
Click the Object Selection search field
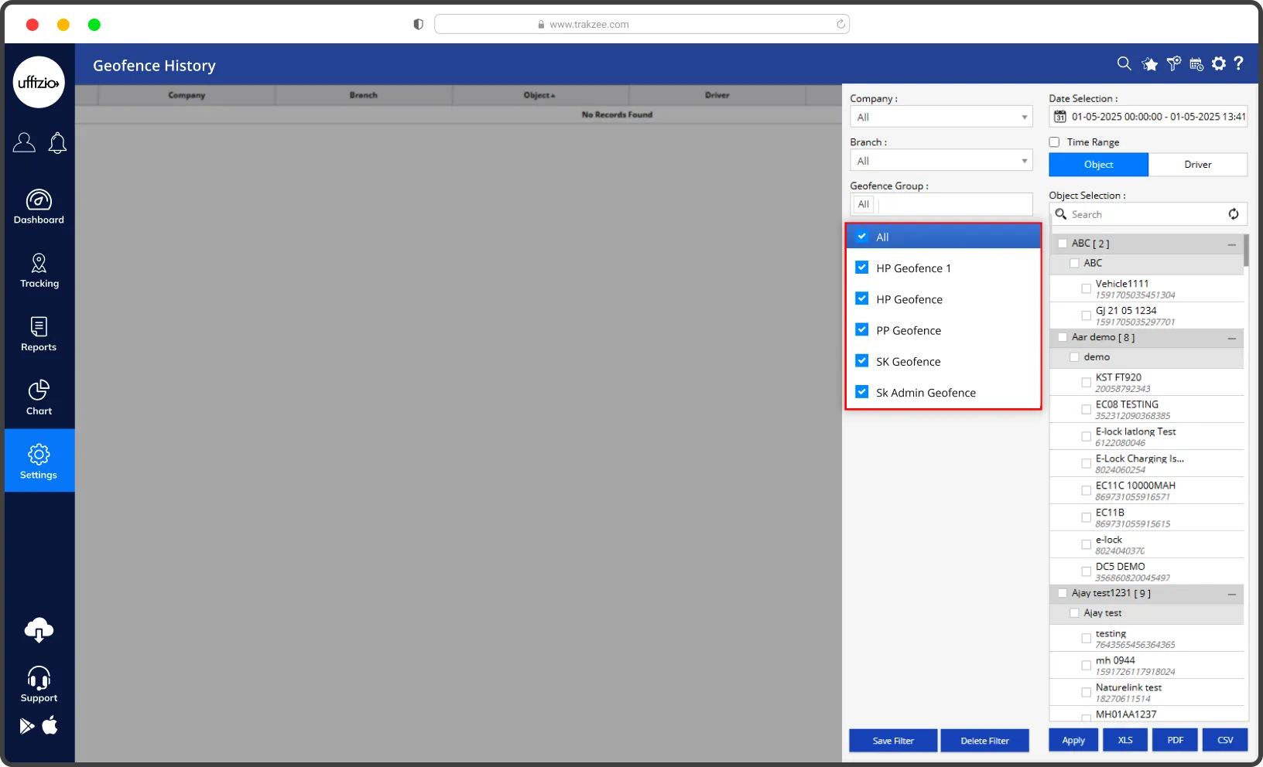click(x=1141, y=214)
